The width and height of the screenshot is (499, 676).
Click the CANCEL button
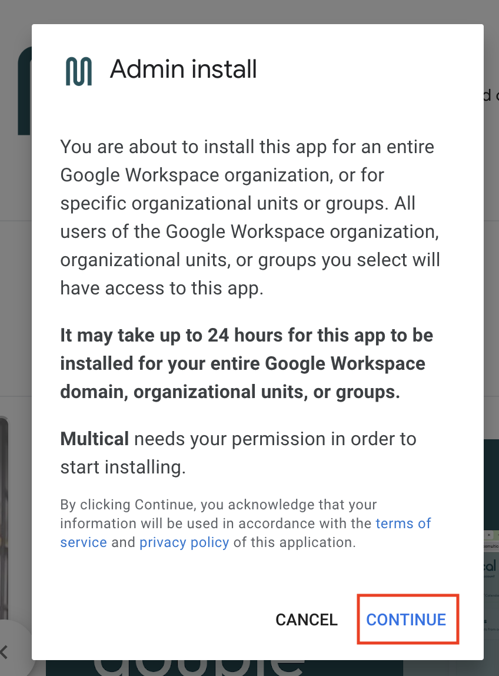(x=307, y=619)
